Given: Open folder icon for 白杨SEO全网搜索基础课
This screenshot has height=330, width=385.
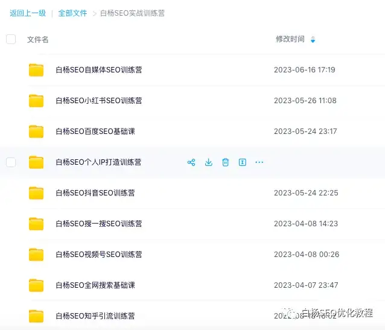Looking at the screenshot, I should (x=36, y=285).
